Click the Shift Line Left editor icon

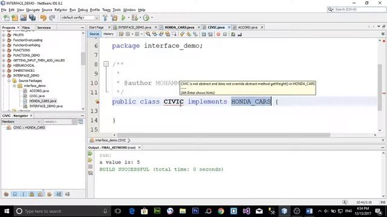click(x=204, y=34)
